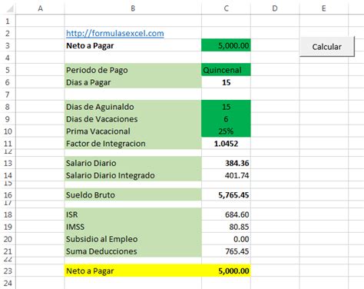Select Salario Diario value 384.36

(x=226, y=163)
